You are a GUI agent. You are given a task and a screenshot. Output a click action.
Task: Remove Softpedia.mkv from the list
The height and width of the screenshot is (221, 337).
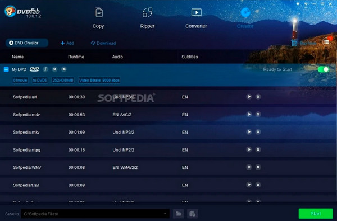(x=258, y=132)
